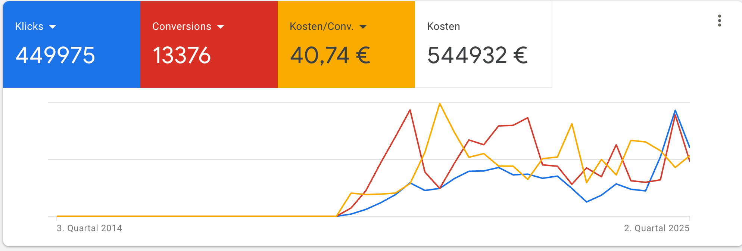
Task: Click the flat baseline at chart start
Action: click(x=149, y=216)
